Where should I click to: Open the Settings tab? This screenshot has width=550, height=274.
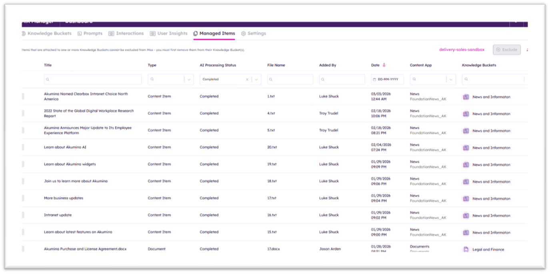click(x=254, y=34)
